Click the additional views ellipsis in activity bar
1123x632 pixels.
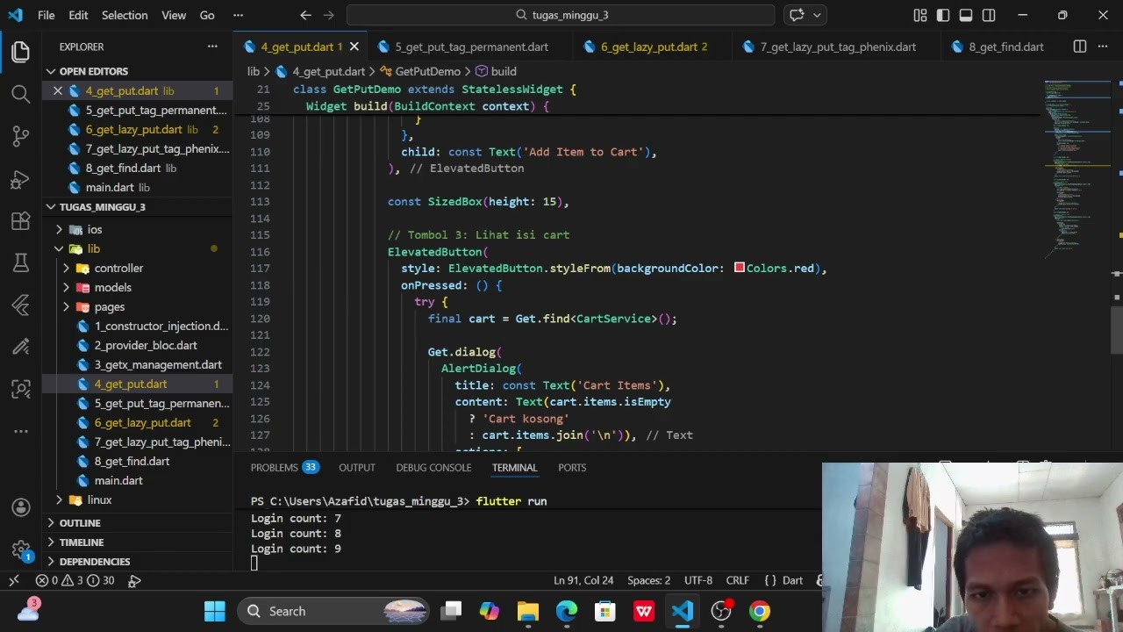(21, 431)
